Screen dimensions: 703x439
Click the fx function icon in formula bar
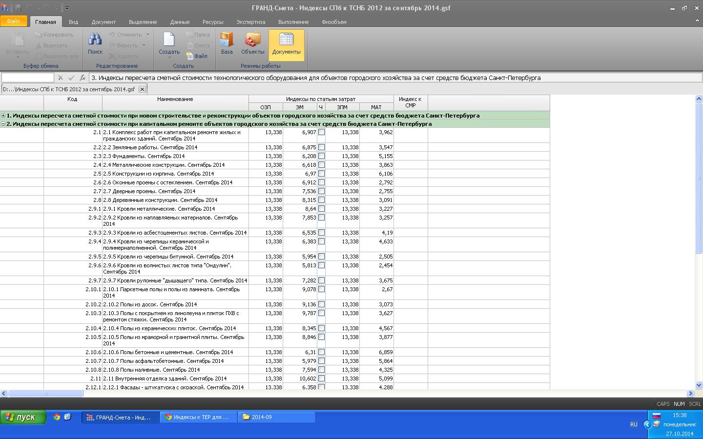pyautogui.click(x=83, y=78)
